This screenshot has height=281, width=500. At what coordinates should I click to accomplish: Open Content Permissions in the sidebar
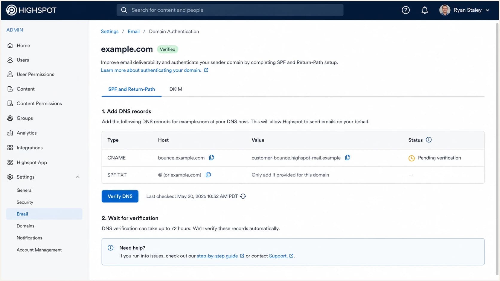click(39, 103)
